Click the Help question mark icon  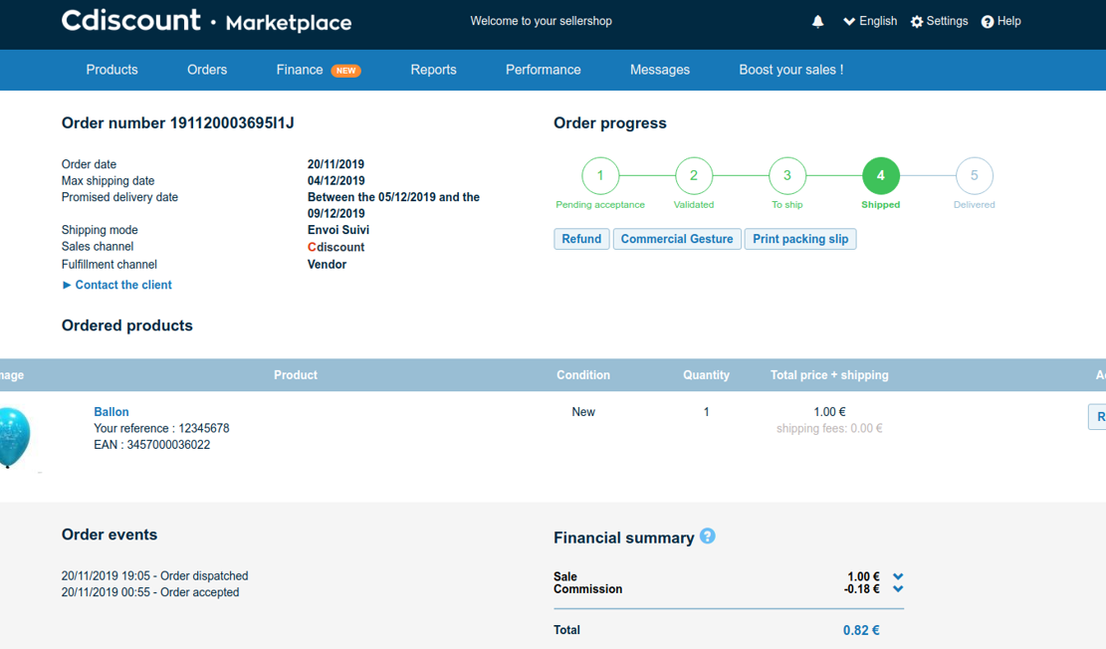coord(988,22)
